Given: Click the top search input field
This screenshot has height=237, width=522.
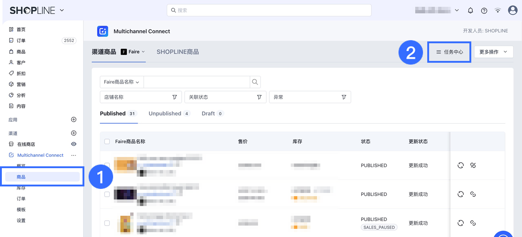Looking at the screenshot, I should [269, 10].
